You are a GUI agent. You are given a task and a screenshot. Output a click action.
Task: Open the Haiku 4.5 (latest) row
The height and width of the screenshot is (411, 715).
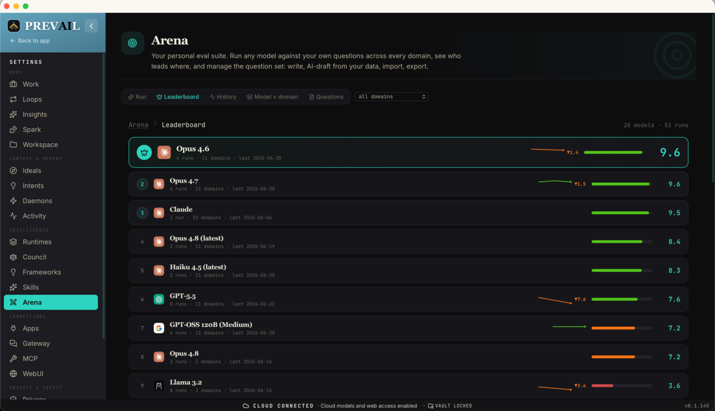pos(408,270)
